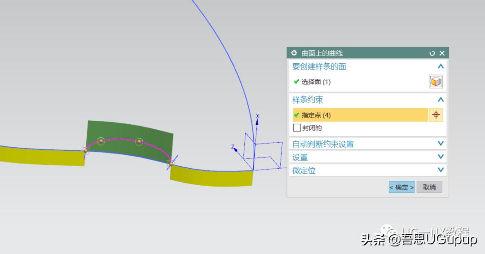485x254 pixels.
Task: Reset the 曲面上的曲线 dialog
Action: (x=432, y=53)
